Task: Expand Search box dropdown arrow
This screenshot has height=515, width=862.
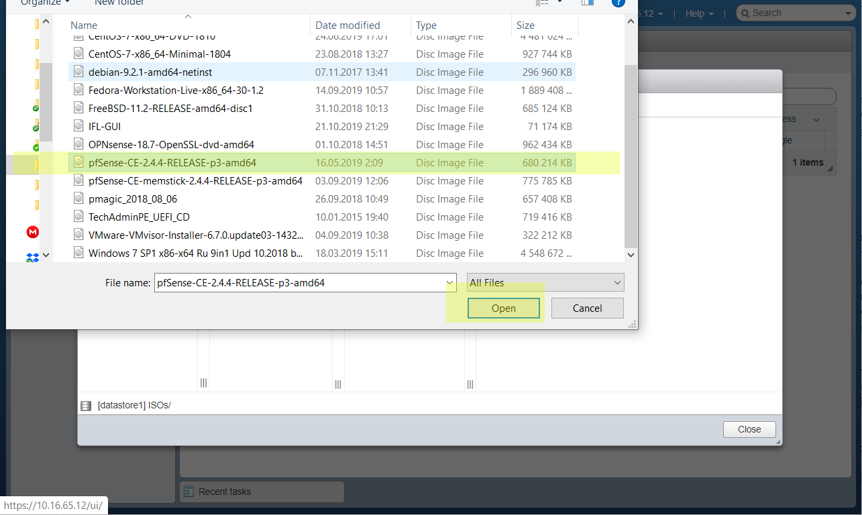Action: 849,13
